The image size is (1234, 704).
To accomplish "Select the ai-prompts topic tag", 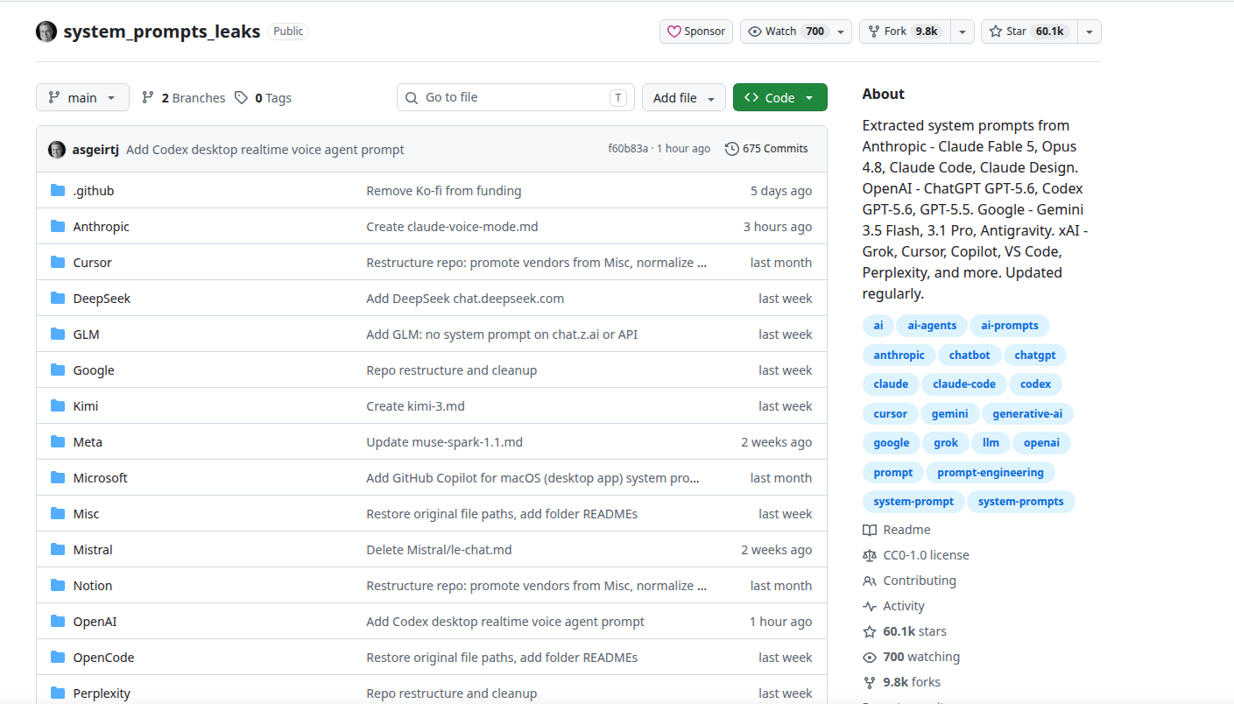I will pos(1010,326).
